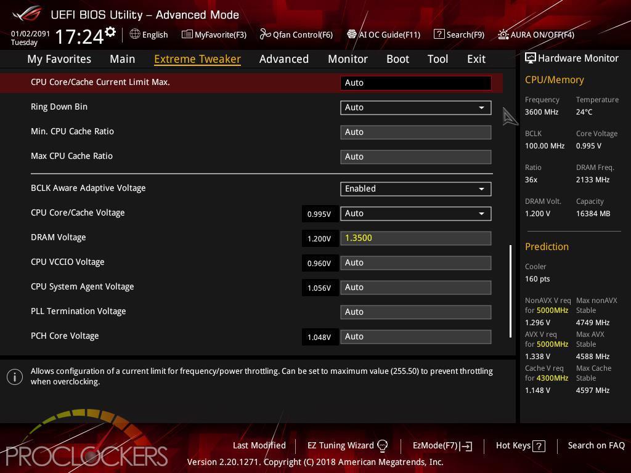
Task: Click the Hardware Monitor display icon
Action: pyautogui.click(x=531, y=59)
